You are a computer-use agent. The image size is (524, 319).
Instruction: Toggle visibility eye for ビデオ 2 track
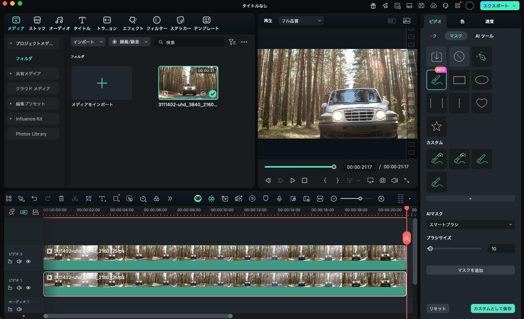pyautogui.click(x=28, y=261)
